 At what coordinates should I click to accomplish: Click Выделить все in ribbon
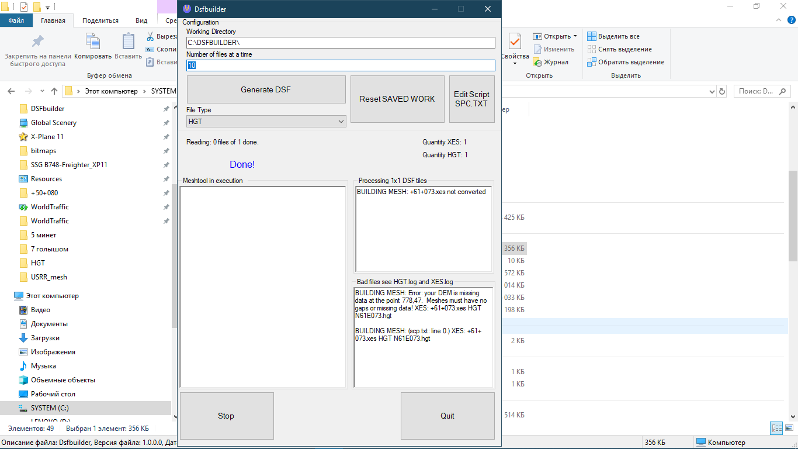tap(613, 36)
